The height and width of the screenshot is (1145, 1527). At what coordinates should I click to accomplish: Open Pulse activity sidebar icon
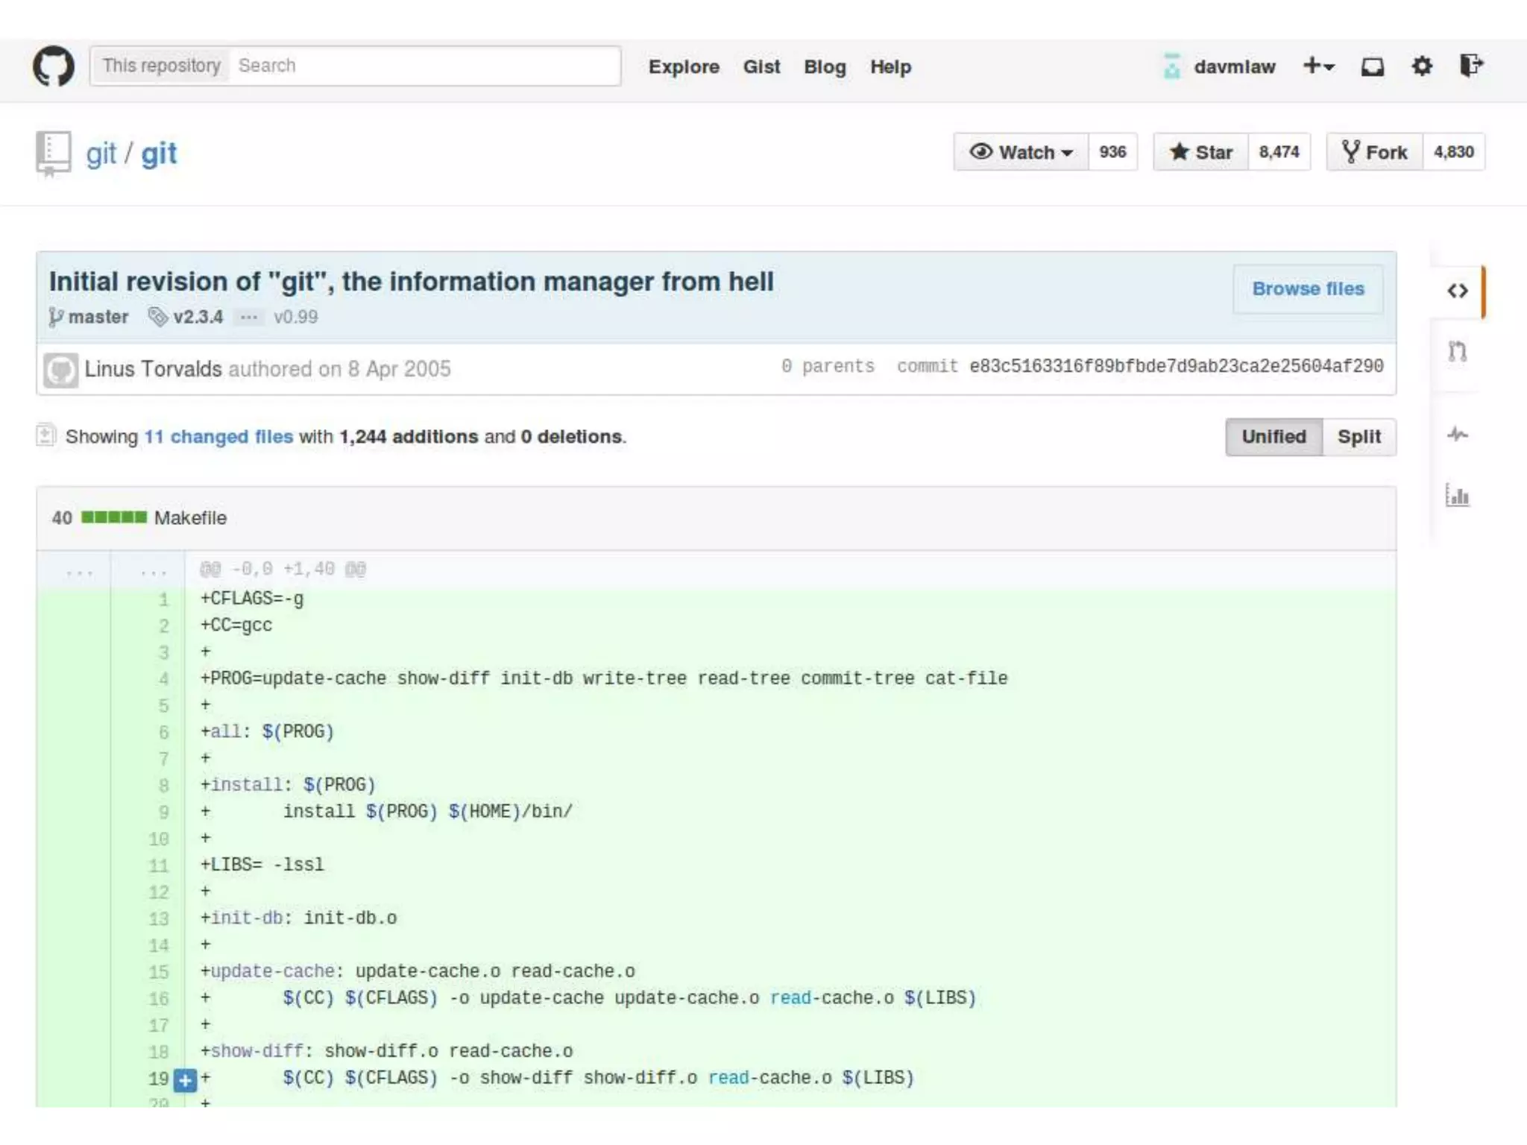1458,435
